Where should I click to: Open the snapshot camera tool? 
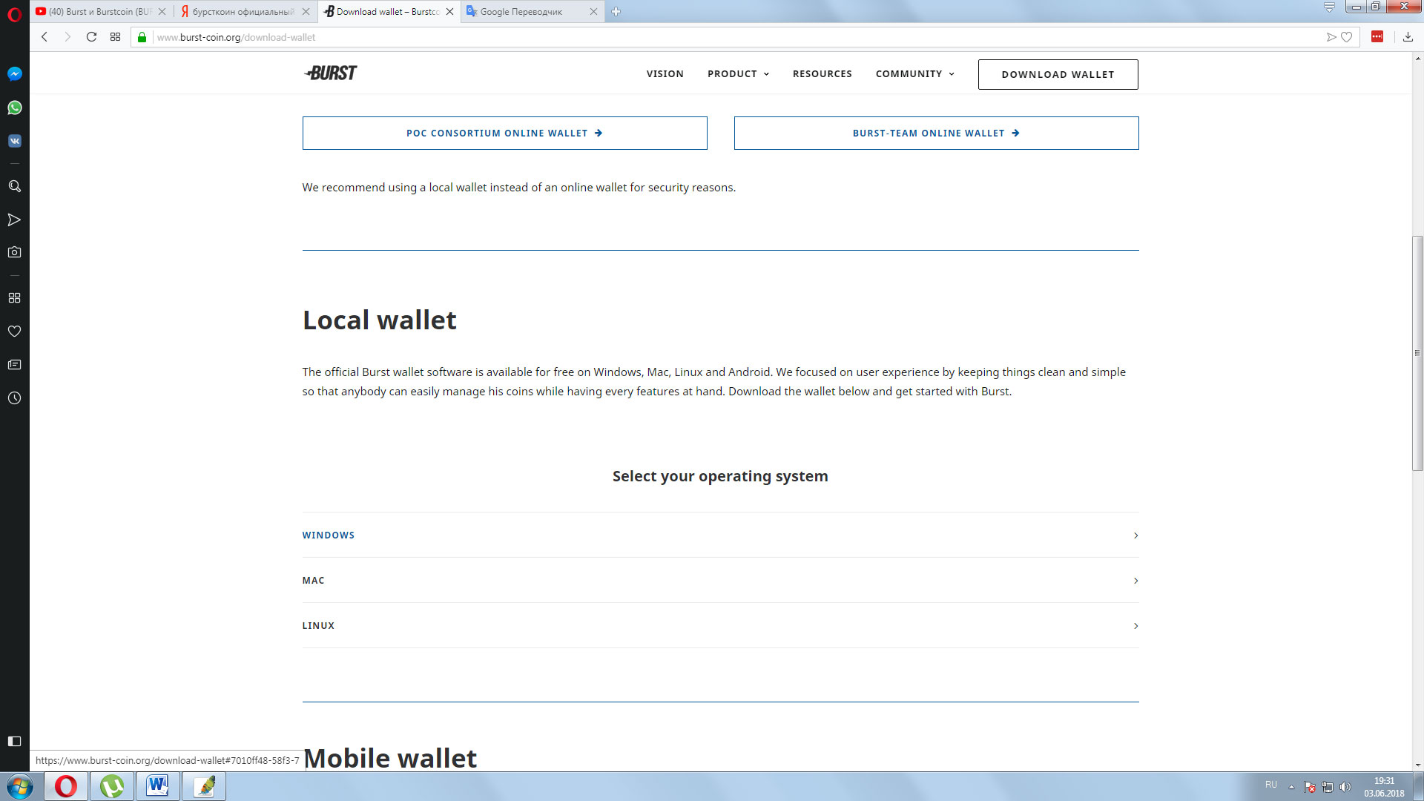(14, 252)
